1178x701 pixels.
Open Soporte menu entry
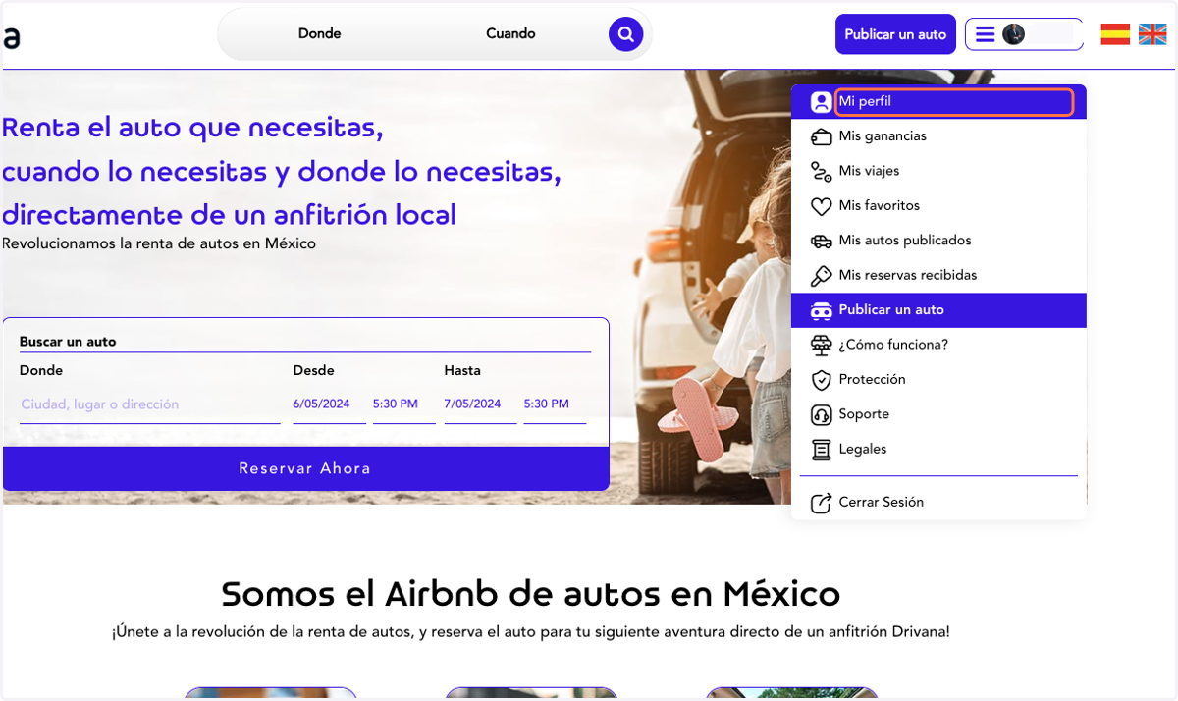938,415
